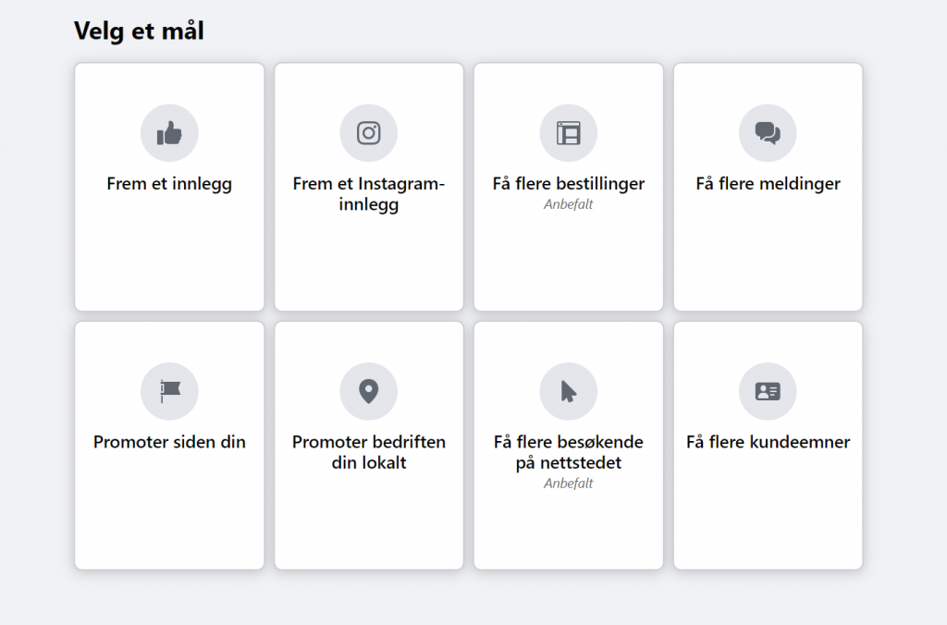Click the Instagram logo icon
The height and width of the screenshot is (625, 947).
(x=368, y=133)
